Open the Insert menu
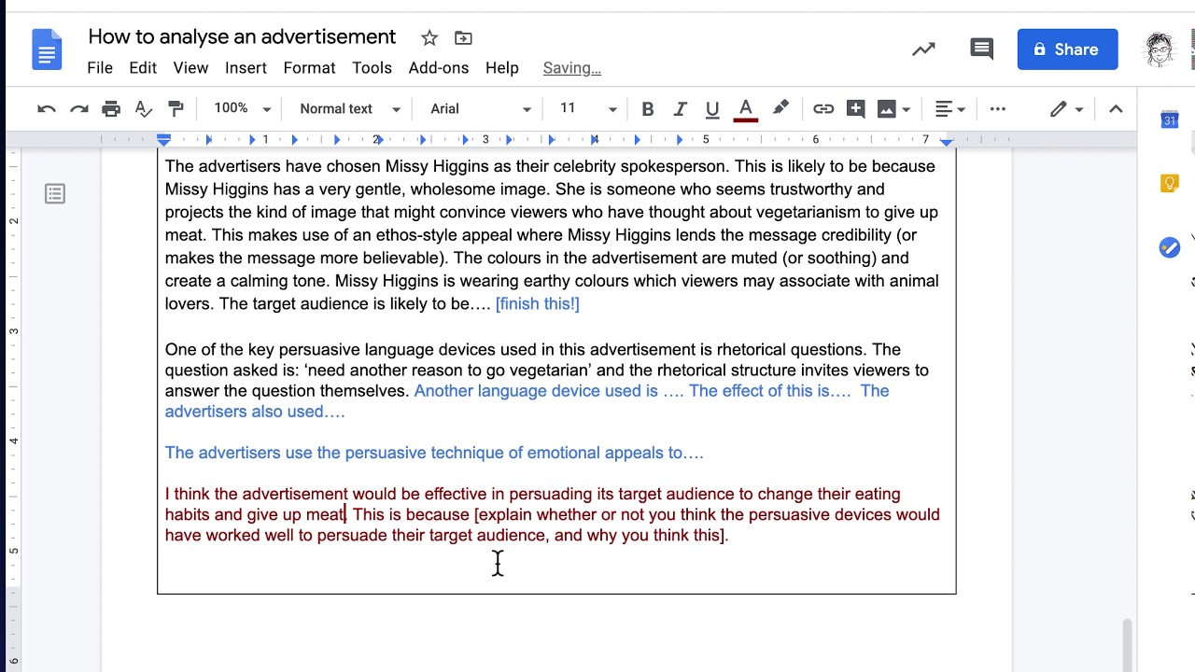 click(x=246, y=68)
